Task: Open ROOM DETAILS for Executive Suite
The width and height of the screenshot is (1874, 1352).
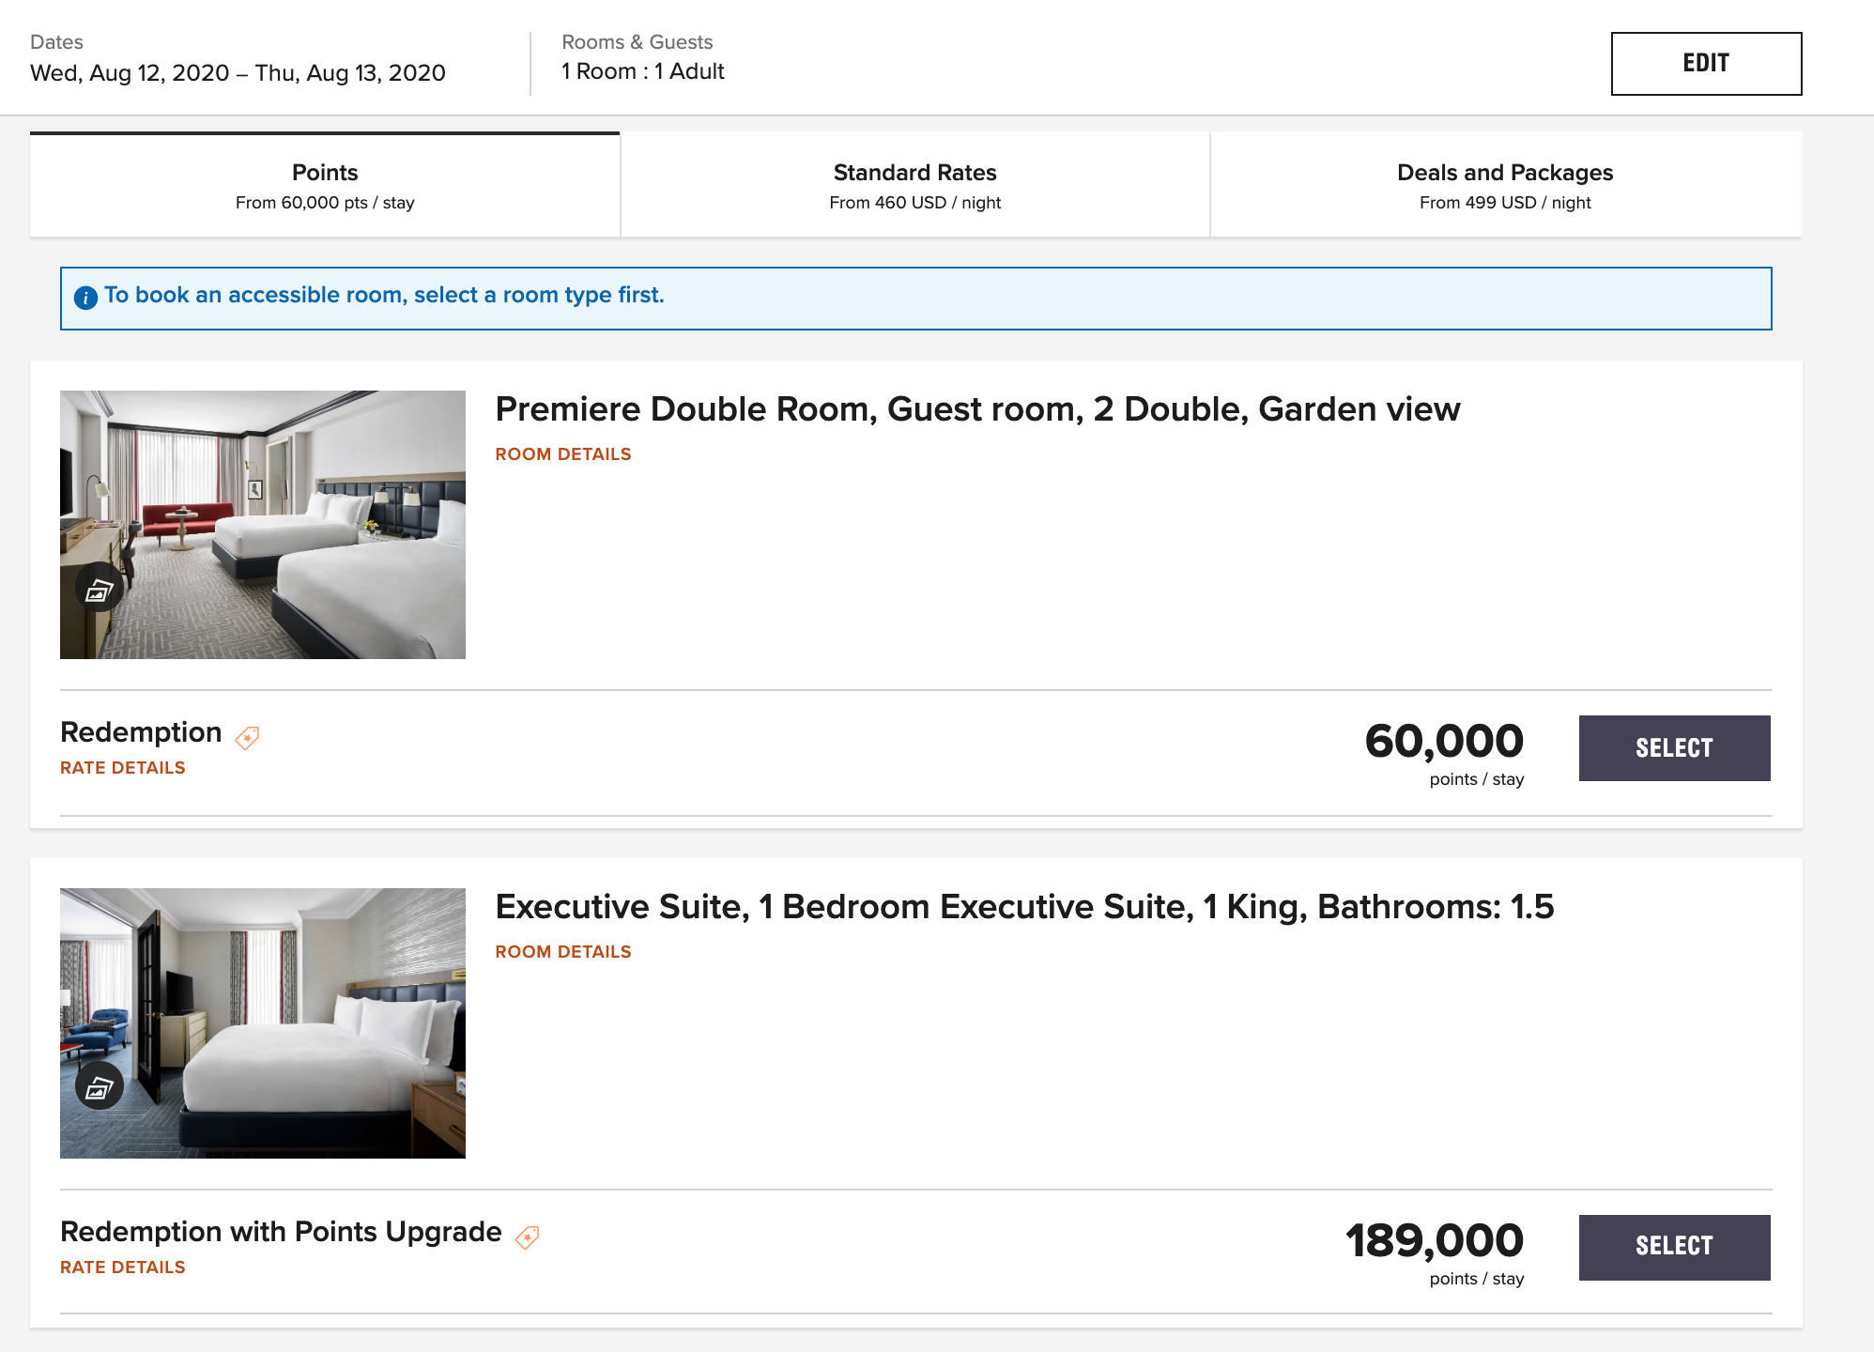Action: (x=562, y=952)
